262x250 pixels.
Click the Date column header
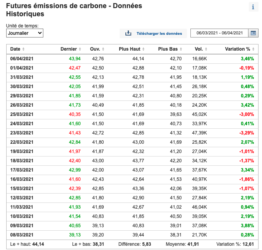(x=15, y=49)
